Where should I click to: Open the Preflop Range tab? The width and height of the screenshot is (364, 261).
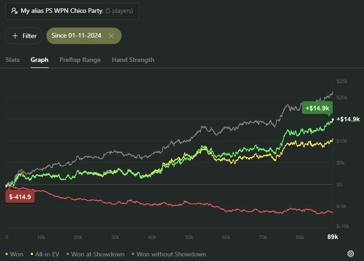pos(80,60)
